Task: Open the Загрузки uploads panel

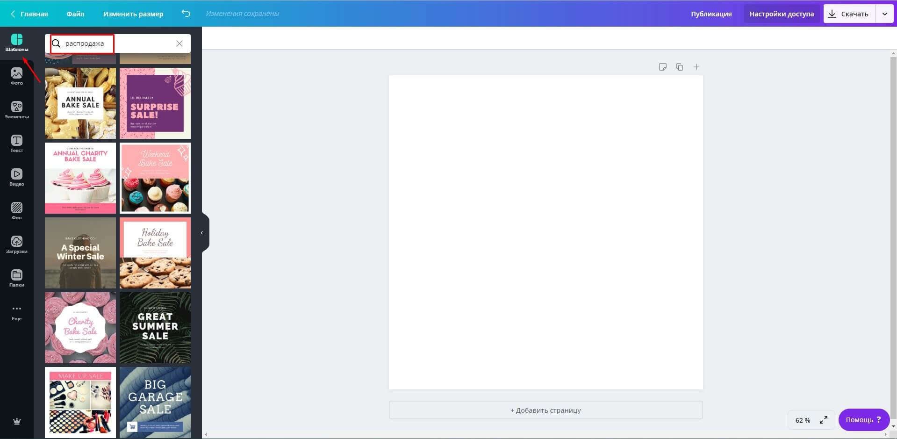Action: point(17,245)
